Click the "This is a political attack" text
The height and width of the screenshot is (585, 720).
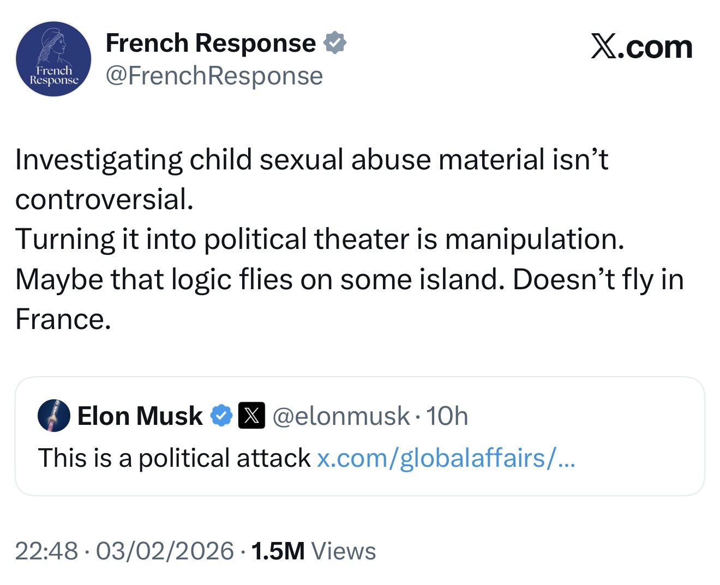click(x=175, y=458)
